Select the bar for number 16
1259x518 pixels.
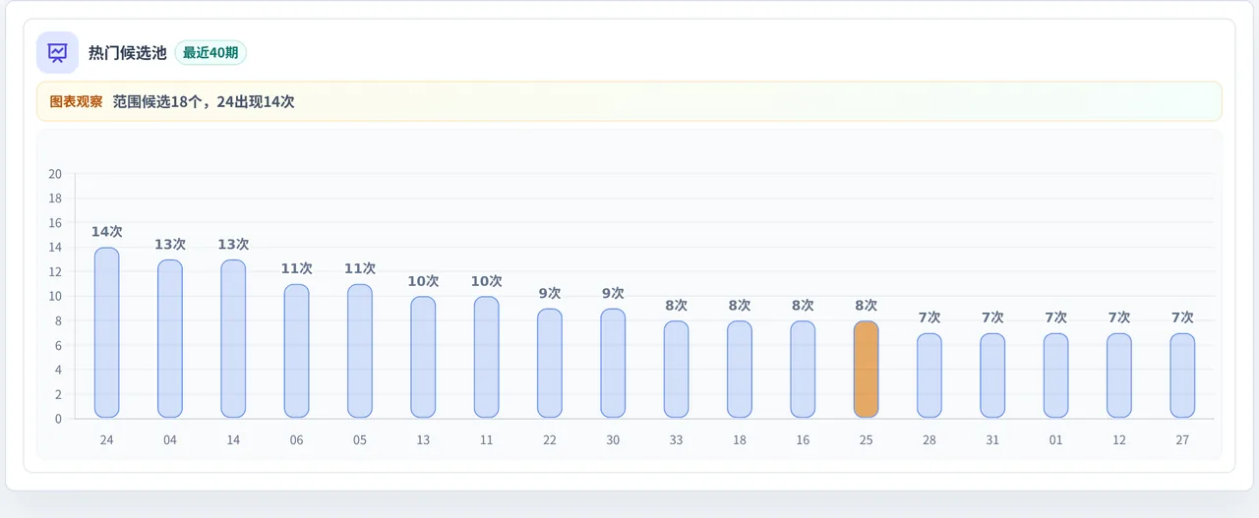pos(803,369)
